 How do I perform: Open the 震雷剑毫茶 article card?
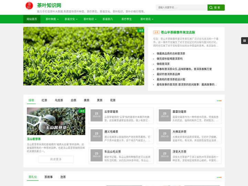[189, 116]
